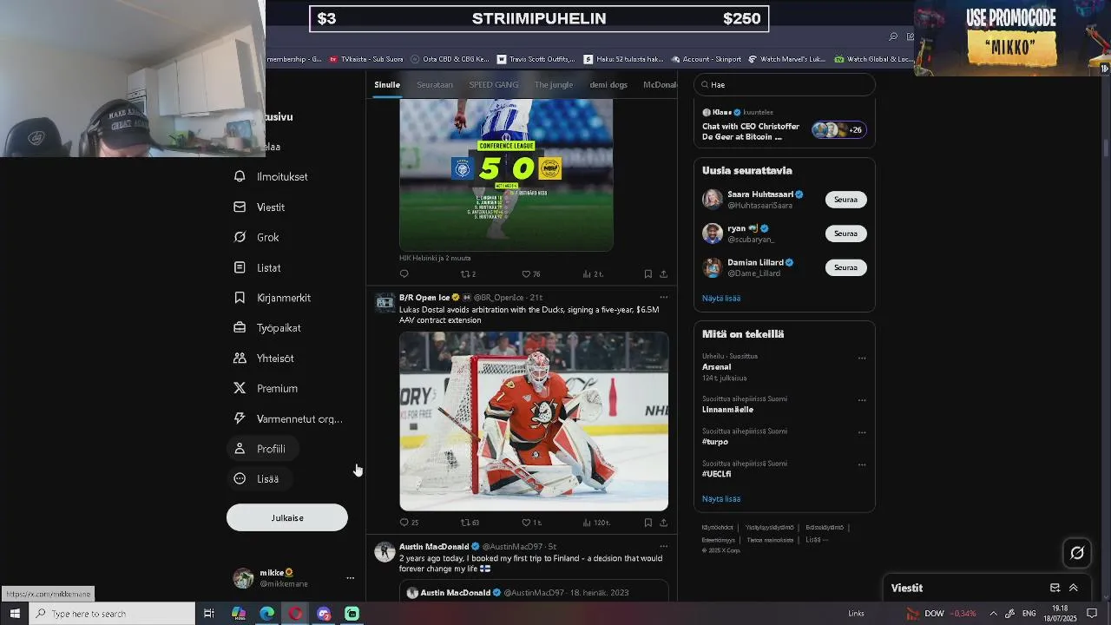Expand footer Lisää more links
This screenshot has width=1111, height=625.
[x=816, y=540]
